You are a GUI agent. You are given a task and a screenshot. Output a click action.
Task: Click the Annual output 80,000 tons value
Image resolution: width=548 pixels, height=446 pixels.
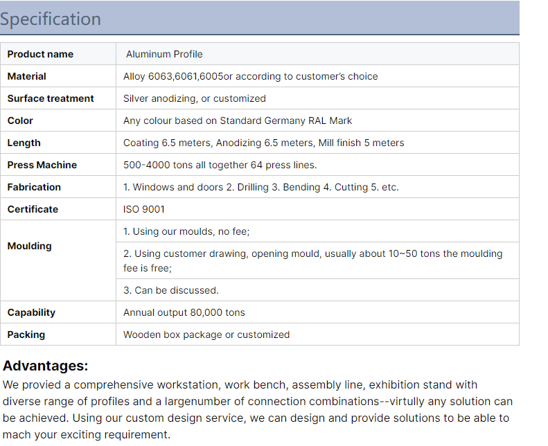click(184, 312)
